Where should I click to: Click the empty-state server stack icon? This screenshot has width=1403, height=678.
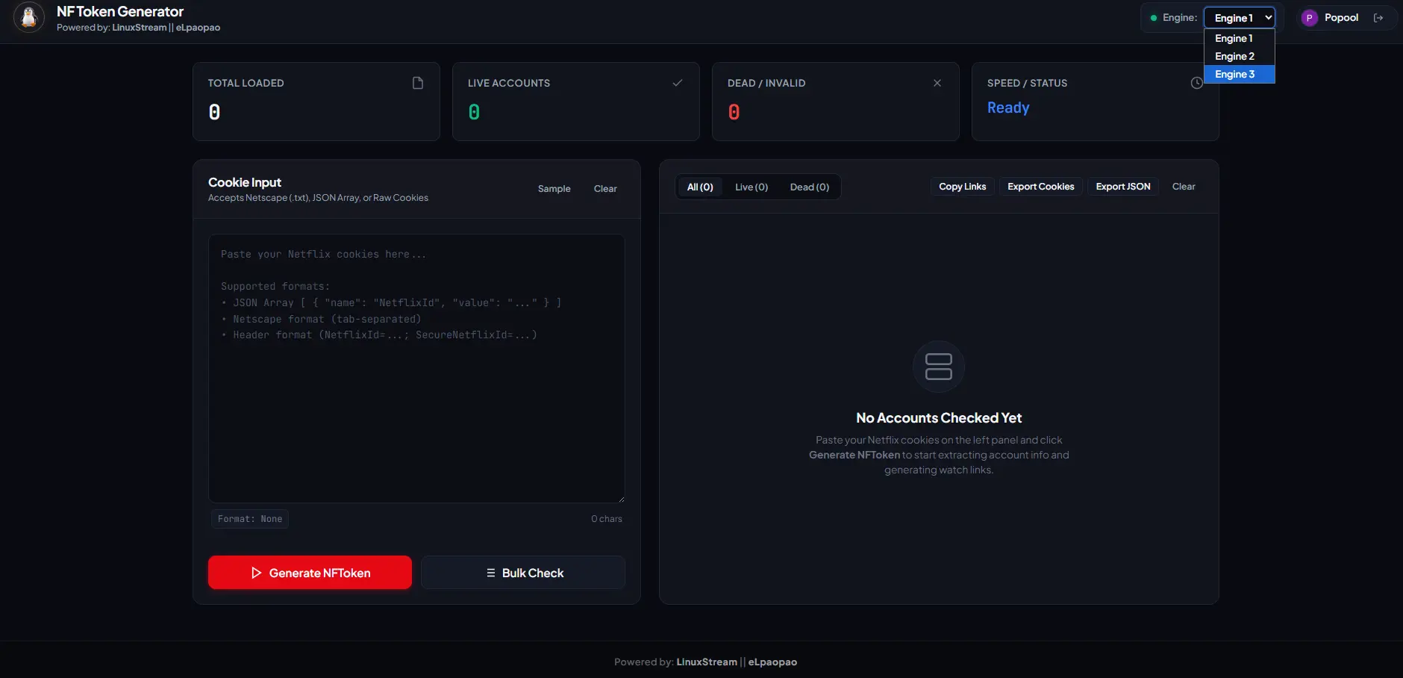click(939, 367)
